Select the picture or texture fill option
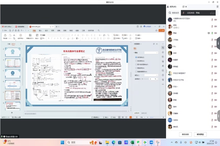 [x=136, y=64]
